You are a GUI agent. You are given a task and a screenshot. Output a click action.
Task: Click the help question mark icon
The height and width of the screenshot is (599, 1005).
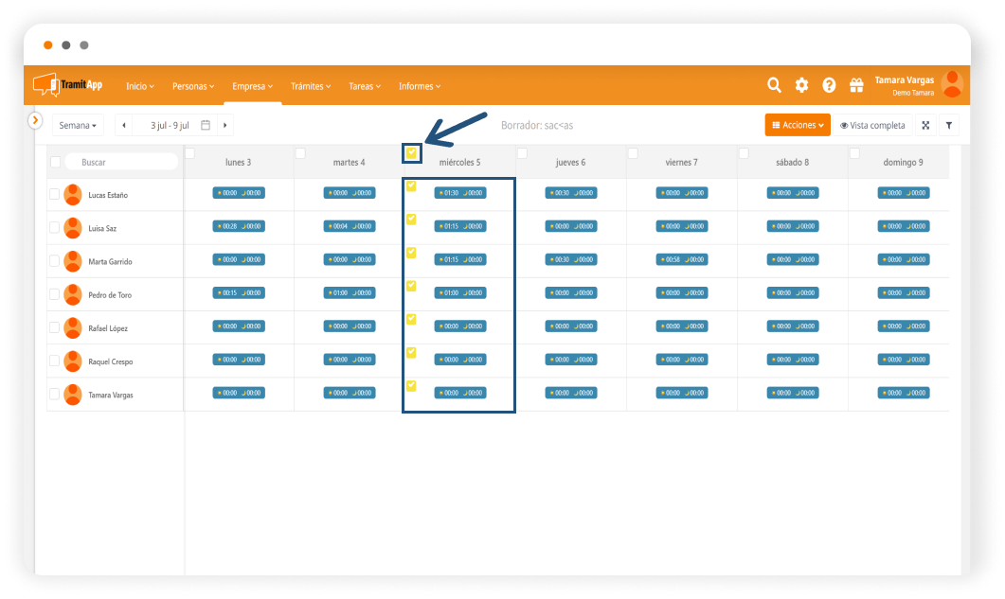tap(829, 85)
